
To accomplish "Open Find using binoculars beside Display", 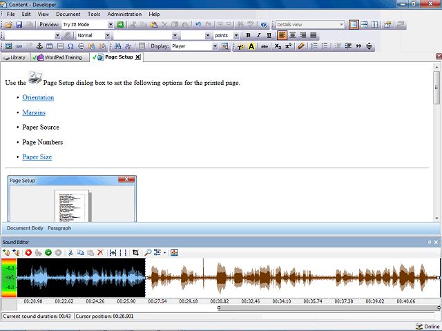I will 117,46.
